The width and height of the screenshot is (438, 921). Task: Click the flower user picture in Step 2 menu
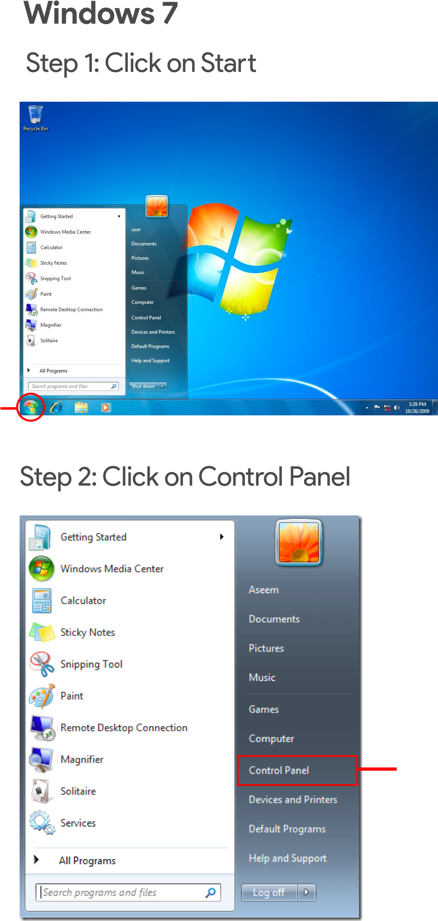click(299, 542)
